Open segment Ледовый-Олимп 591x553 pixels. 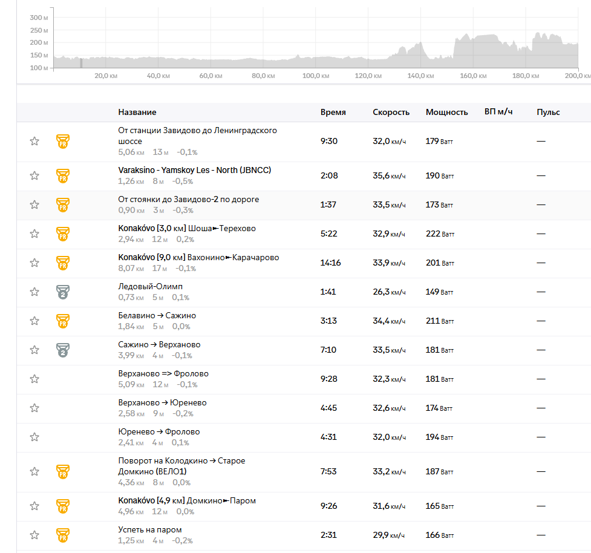(151, 286)
